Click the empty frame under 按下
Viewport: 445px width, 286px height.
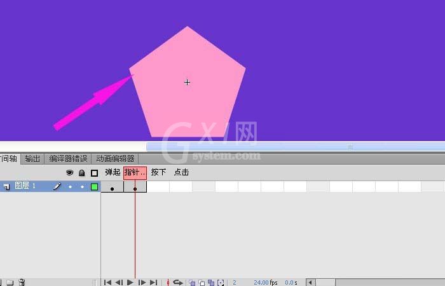[158, 187]
